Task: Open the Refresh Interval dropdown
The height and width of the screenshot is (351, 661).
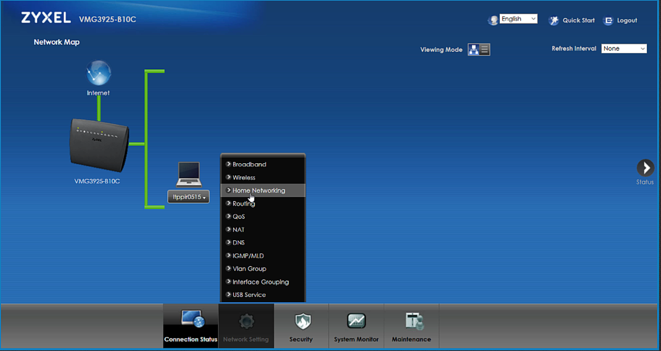Action: [x=624, y=49]
